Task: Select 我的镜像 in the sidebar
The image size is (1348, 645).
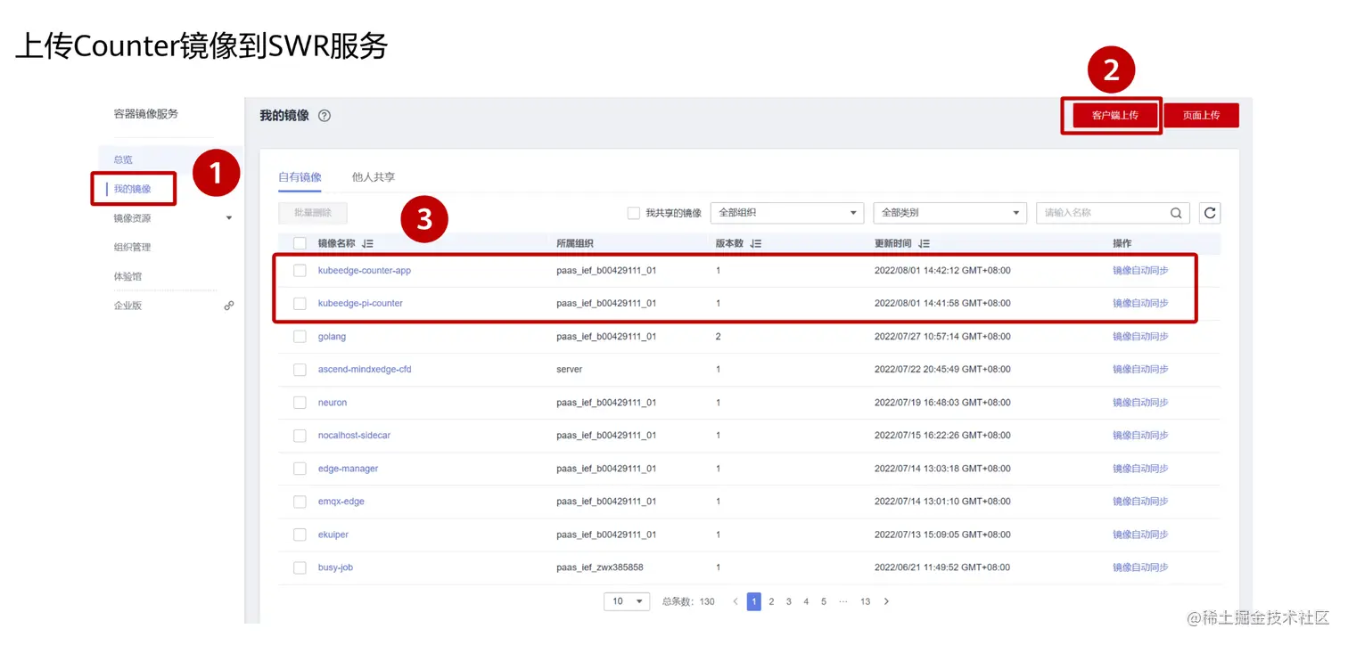Action: pos(133,189)
